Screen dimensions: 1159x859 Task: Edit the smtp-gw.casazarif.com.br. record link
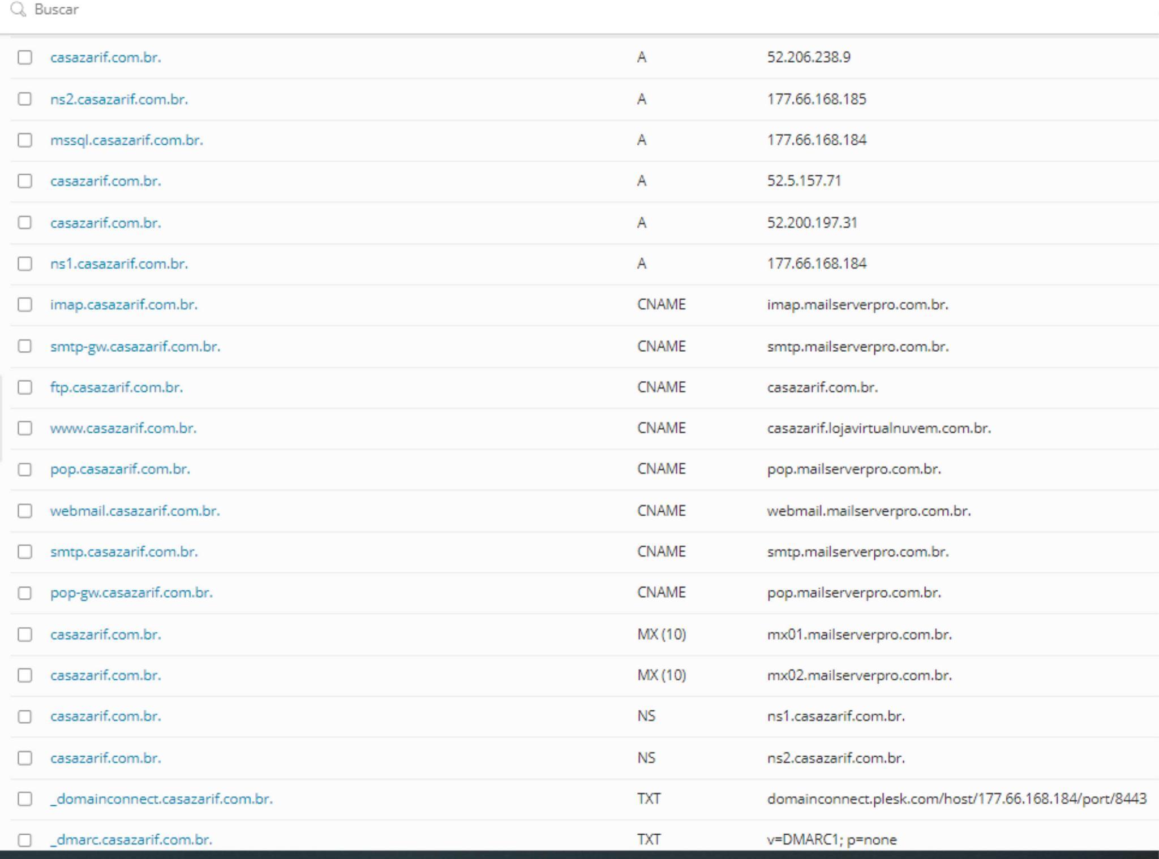(135, 346)
